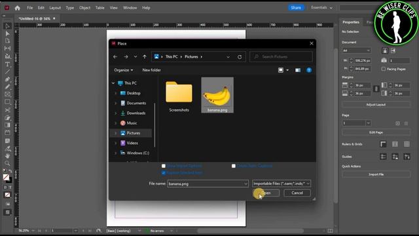Viewport: 419px width, 236px height.
Task: Select the Type tool
Action: coord(7,64)
